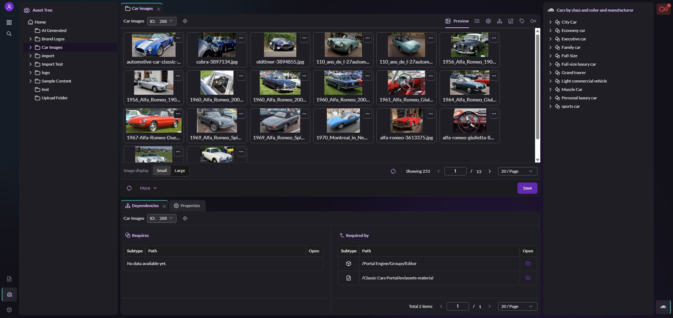
Task: Open the list view icon in toolbar
Action: tap(477, 21)
